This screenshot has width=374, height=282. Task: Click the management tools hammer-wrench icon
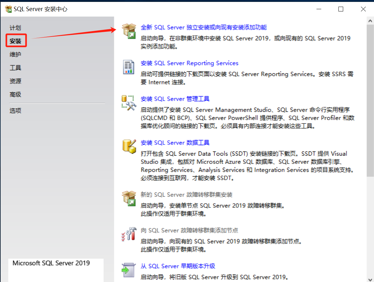[x=129, y=103]
